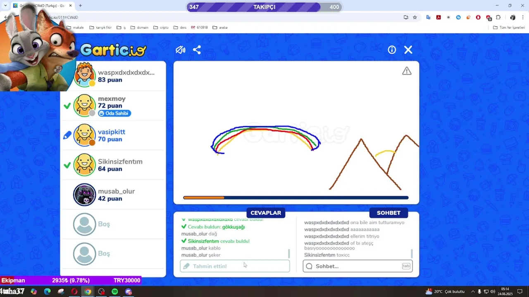Open the red shield extension with badge
The image size is (529, 297).
488,17
